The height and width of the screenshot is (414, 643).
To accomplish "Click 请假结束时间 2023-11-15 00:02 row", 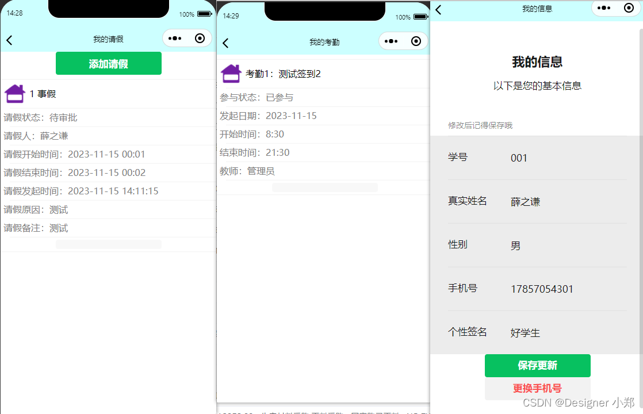I will point(108,172).
